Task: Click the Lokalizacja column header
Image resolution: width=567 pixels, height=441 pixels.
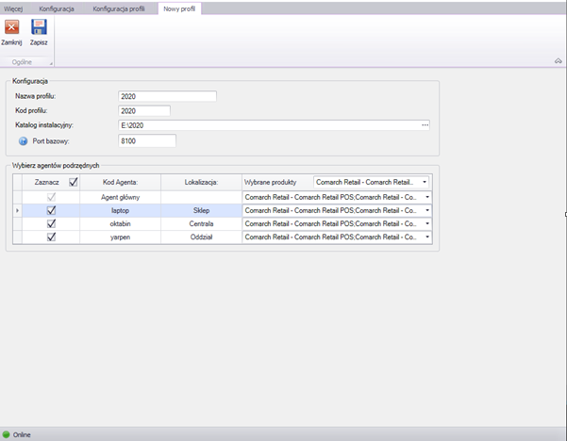Action: 201,182
